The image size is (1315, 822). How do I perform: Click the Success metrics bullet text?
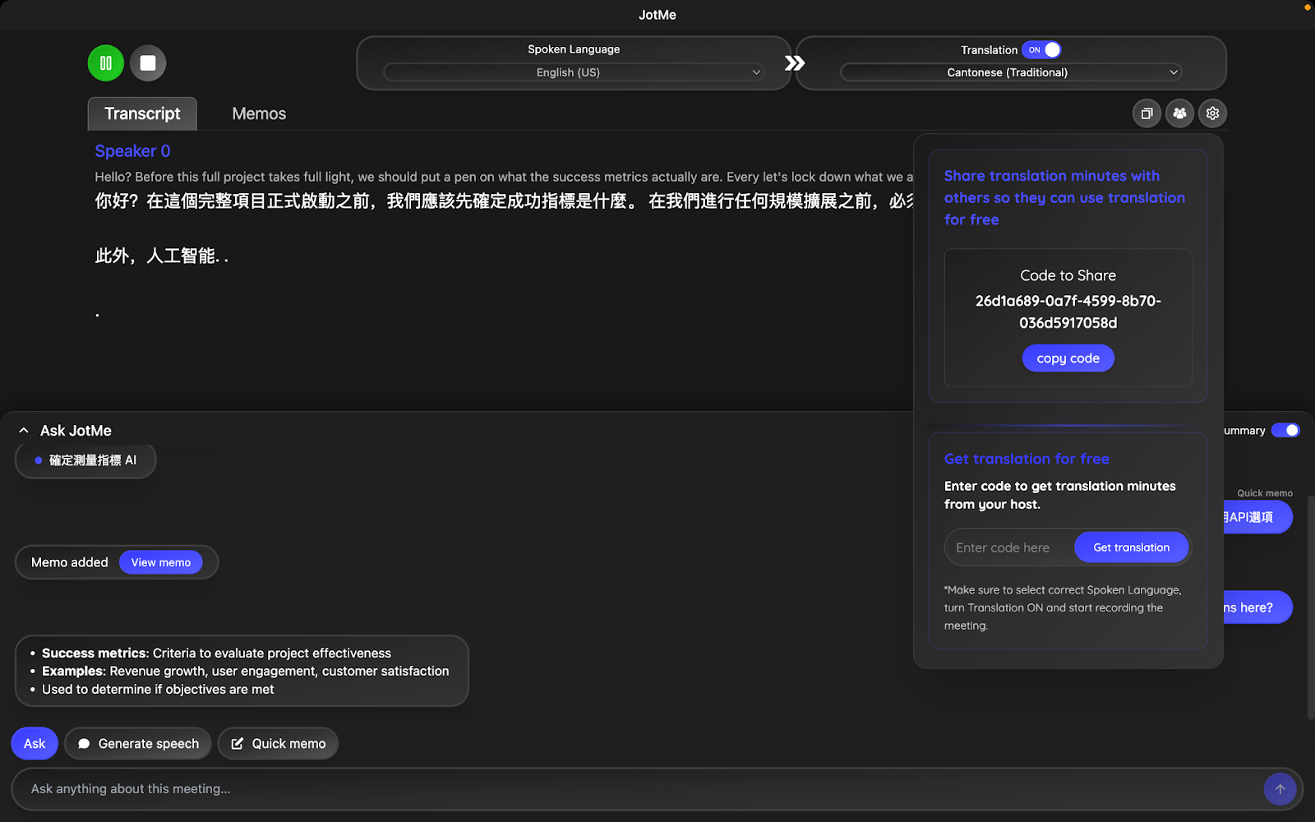[216, 653]
